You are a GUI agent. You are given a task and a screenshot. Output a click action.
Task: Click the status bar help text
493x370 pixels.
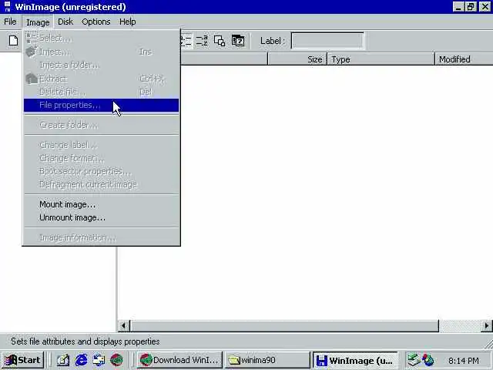tap(86, 341)
